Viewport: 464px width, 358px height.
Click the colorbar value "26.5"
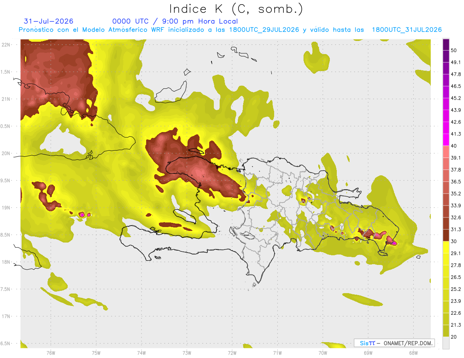(x=456, y=277)
